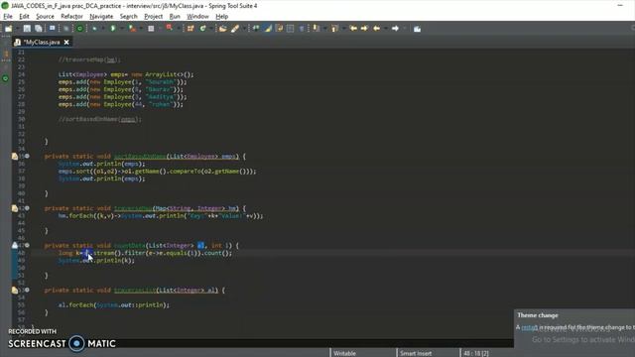The width and height of the screenshot is (635, 357).
Task: Click the Open Type folder icon
Action: coord(222,29)
